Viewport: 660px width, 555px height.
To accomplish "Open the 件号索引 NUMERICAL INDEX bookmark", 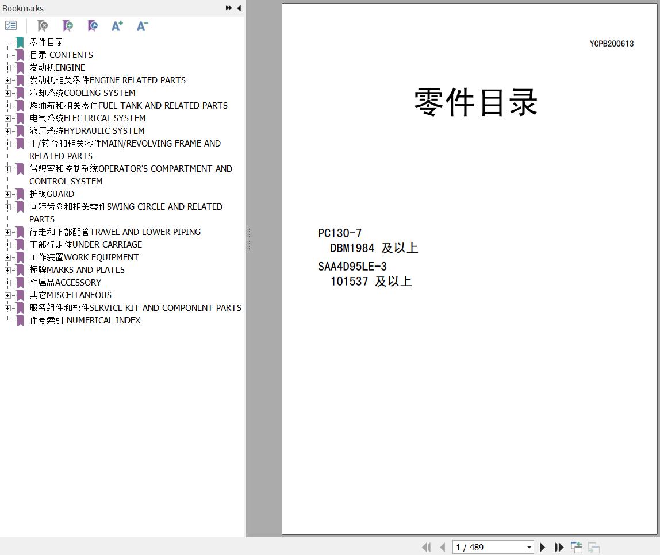I will point(85,321).
